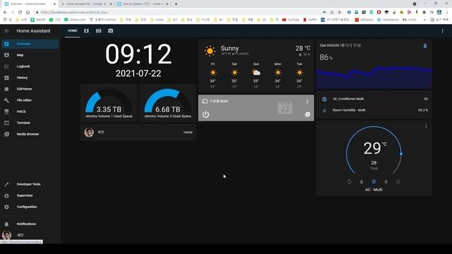Collapse the Home Assistant sidebar menu icon
This screenshot has height=254, width=452.
click(x=6, y=31)
